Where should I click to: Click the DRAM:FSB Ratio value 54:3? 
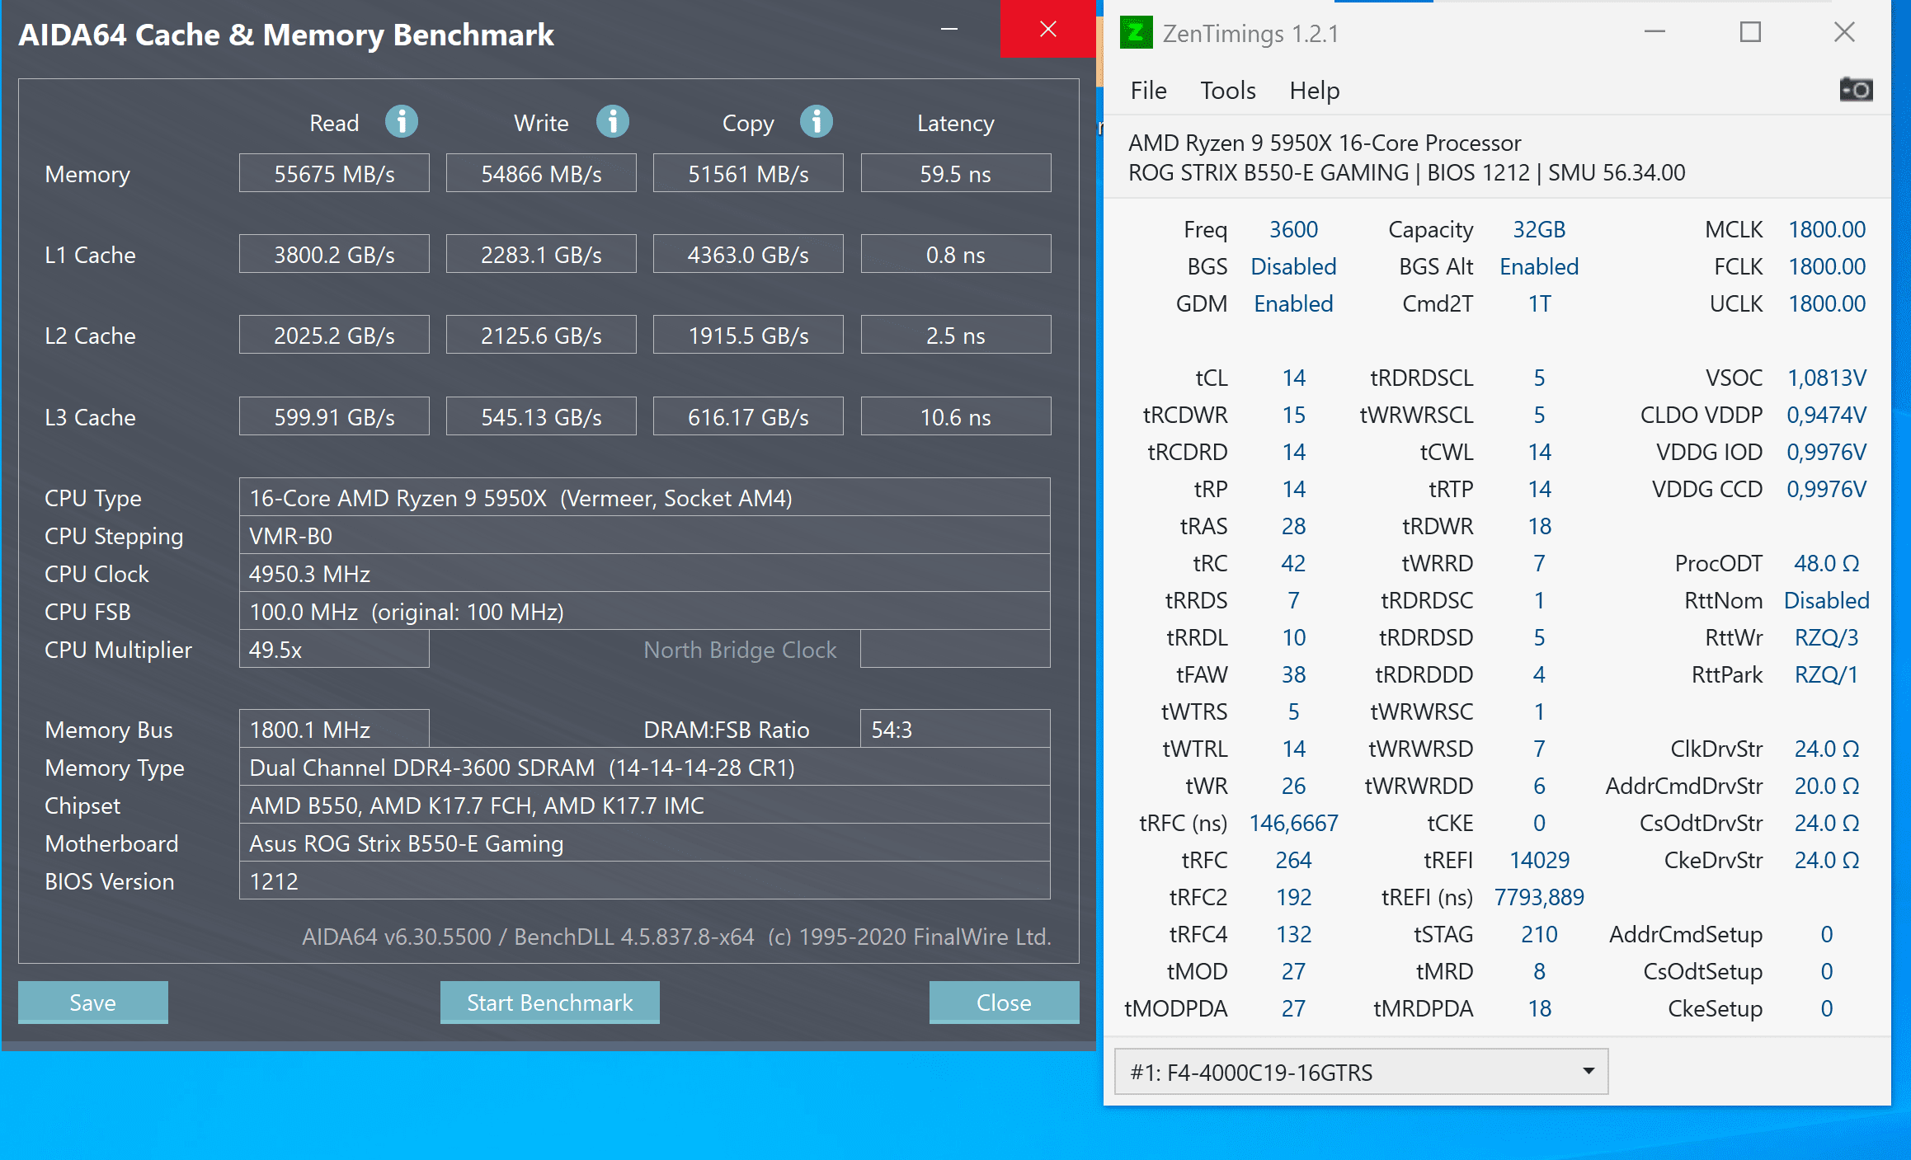pos(955,729)
